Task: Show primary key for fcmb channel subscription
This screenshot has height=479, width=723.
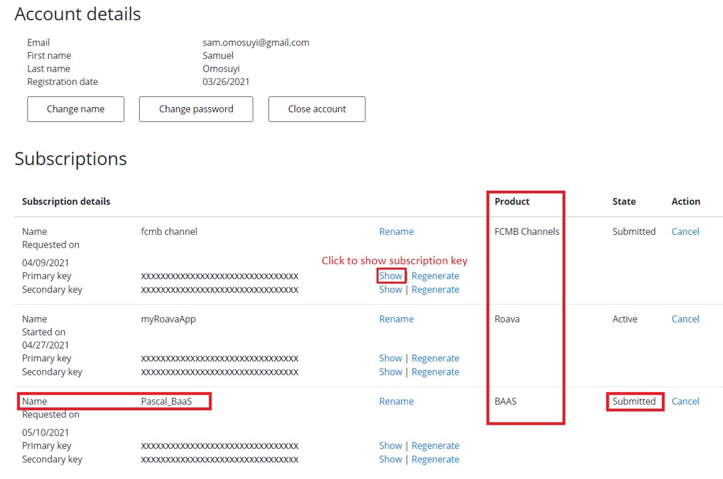Action: coord(391,276)
